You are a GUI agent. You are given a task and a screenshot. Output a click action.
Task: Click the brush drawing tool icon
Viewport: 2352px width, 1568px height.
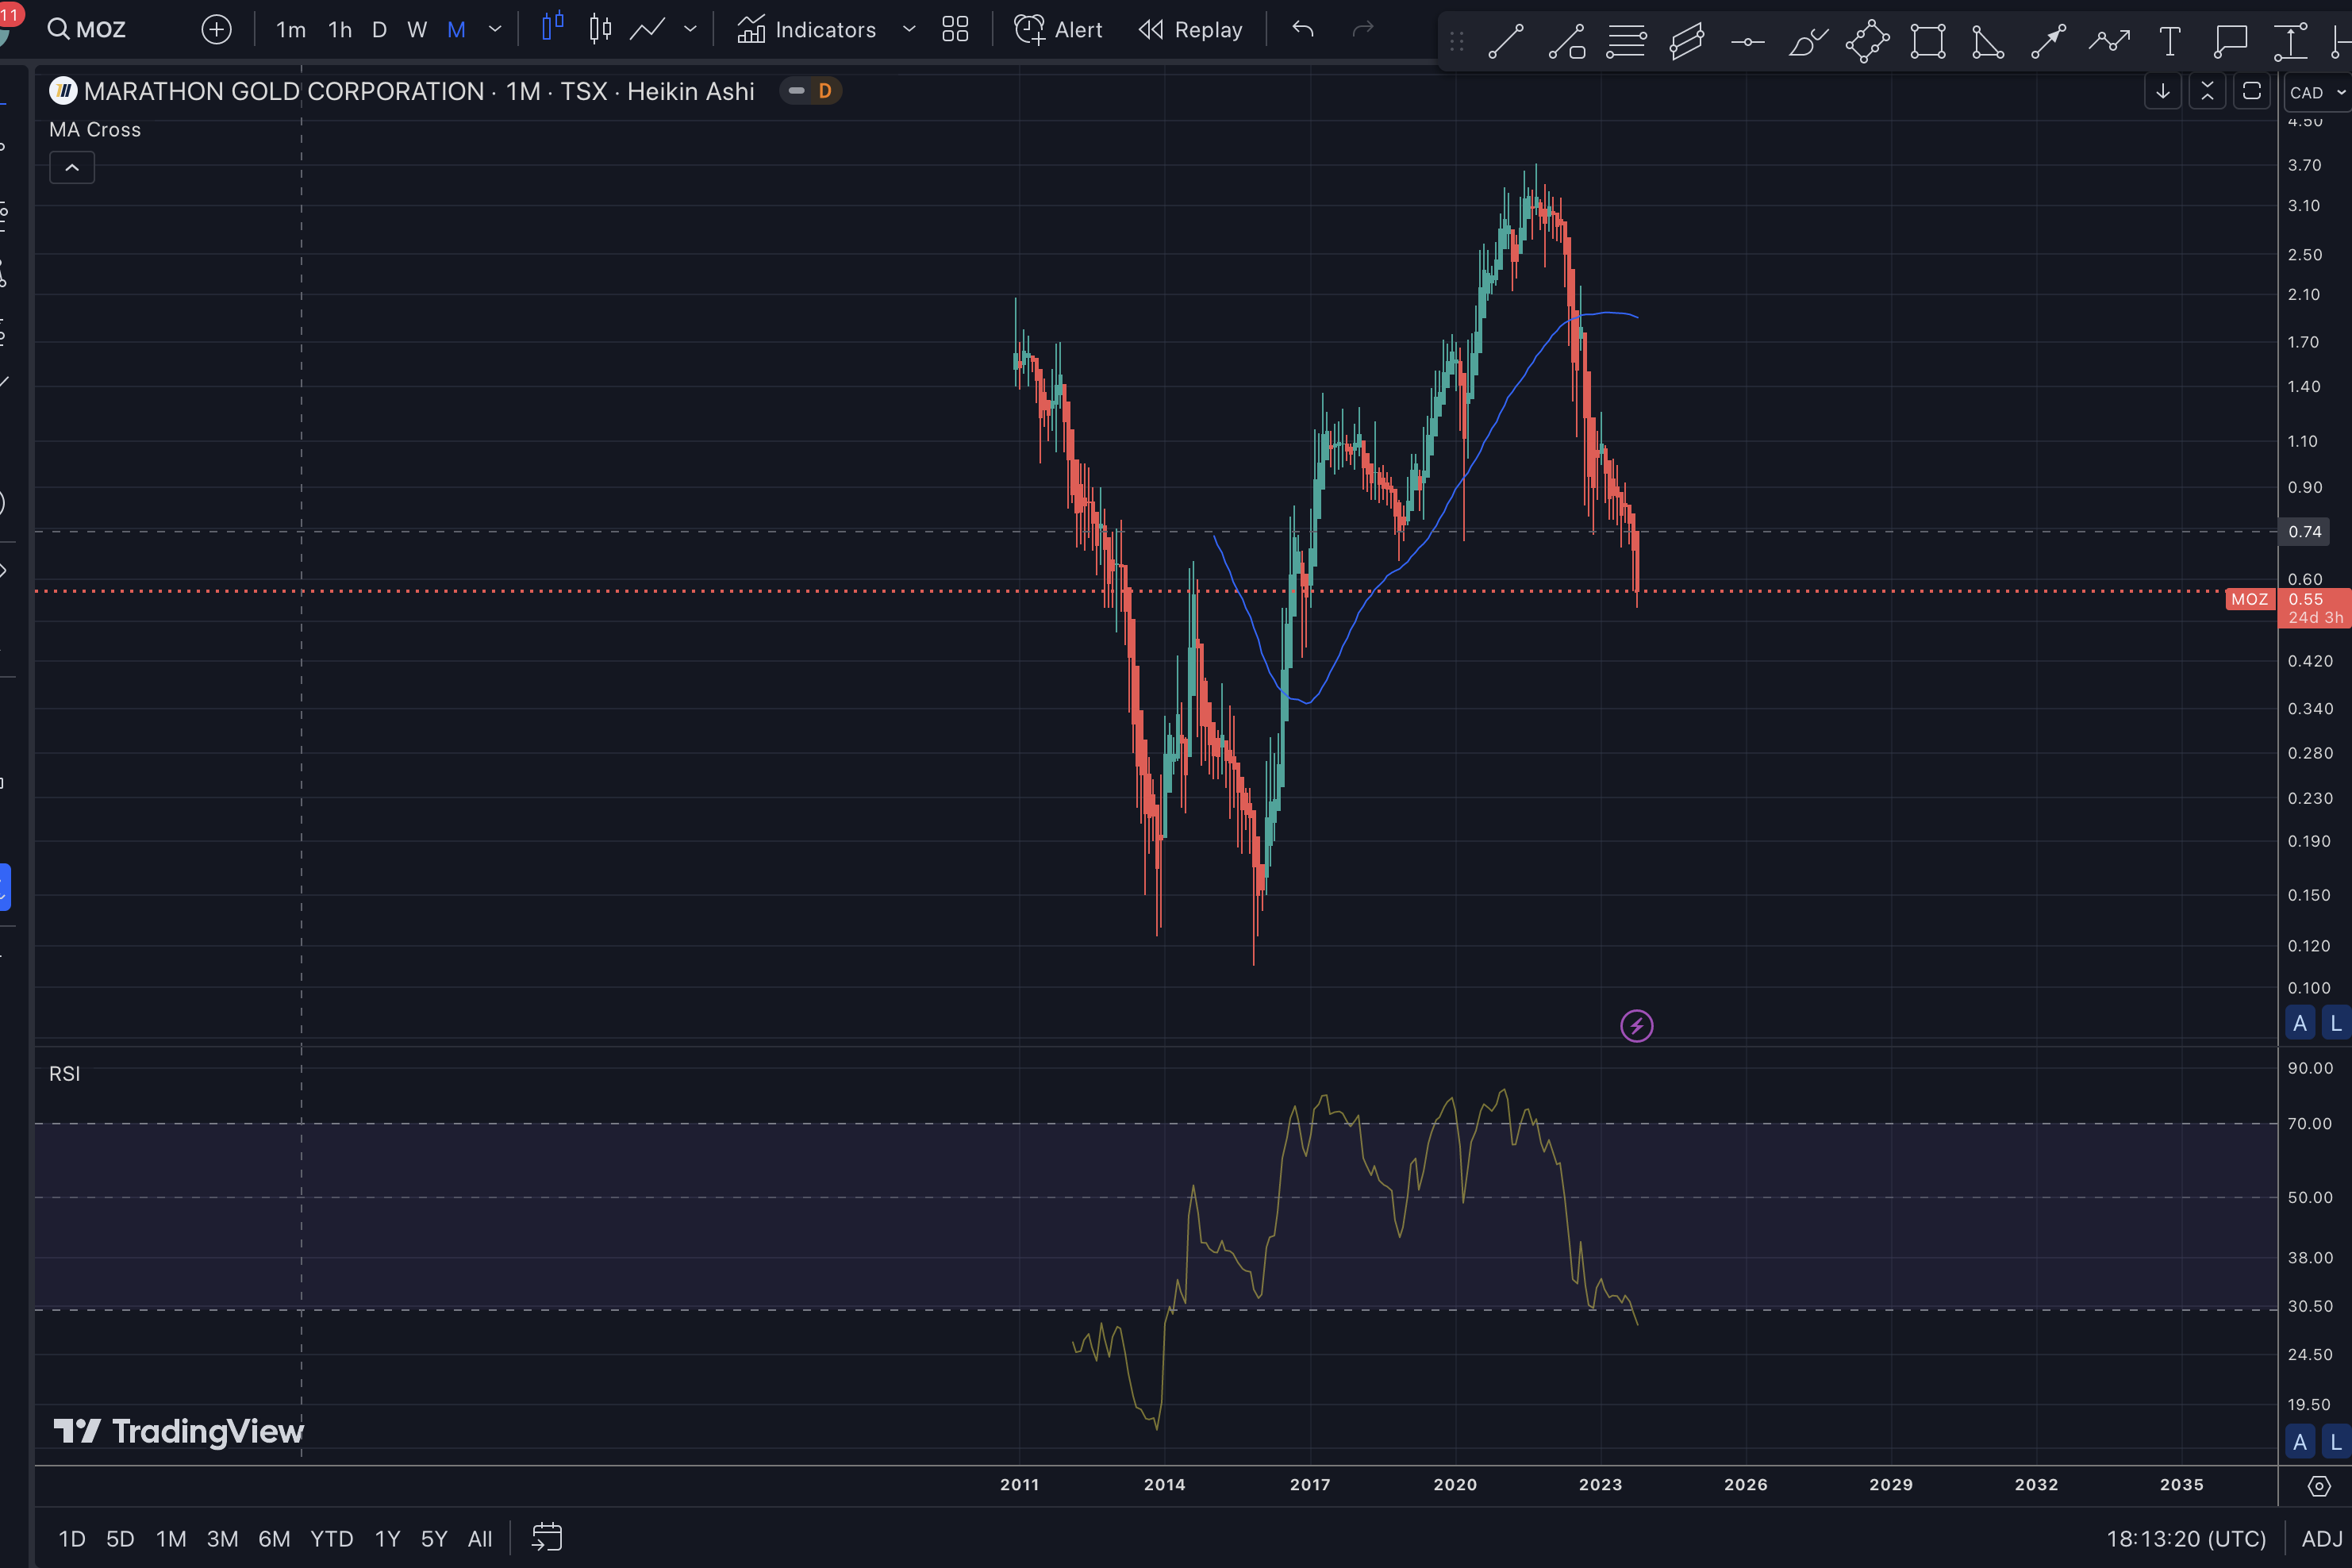pos(1807,42)
